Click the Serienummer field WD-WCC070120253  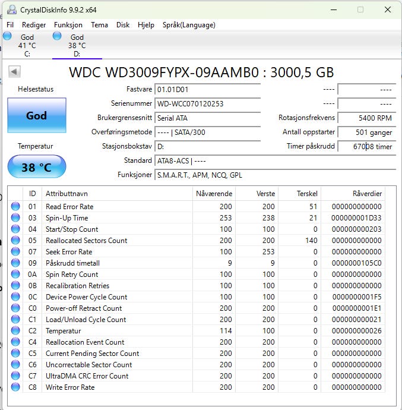[x=208, y=103]
